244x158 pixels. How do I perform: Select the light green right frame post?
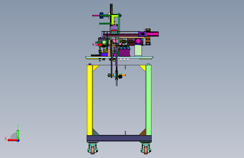tap(149, 100)
